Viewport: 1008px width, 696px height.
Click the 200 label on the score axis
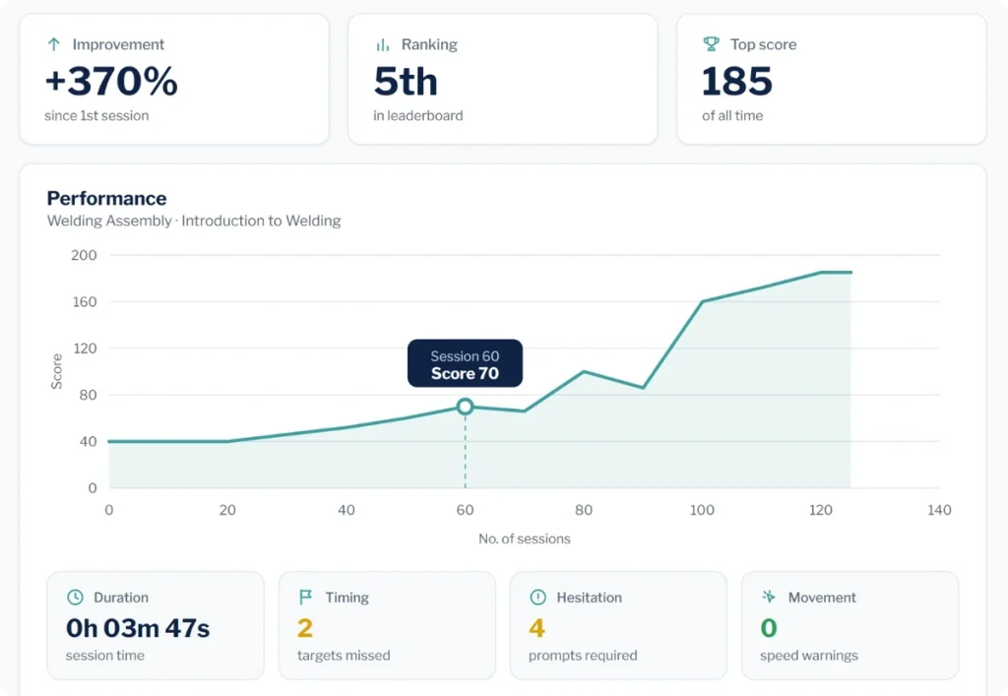84,255
